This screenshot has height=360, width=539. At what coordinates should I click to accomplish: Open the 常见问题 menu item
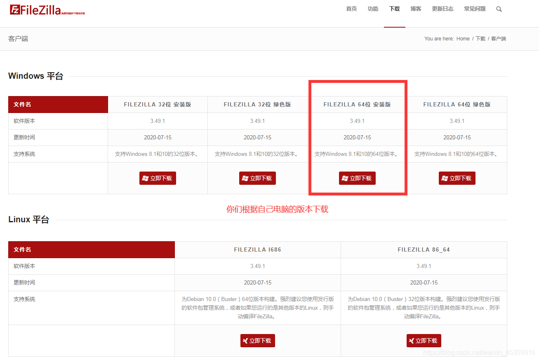point(475,9)
